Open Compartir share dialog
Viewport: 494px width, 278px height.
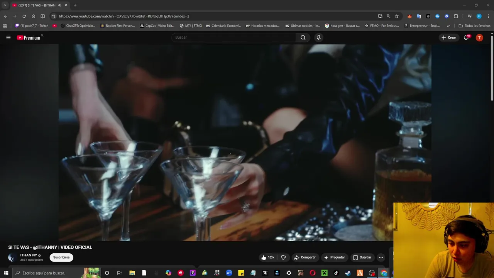click(305, 258)
